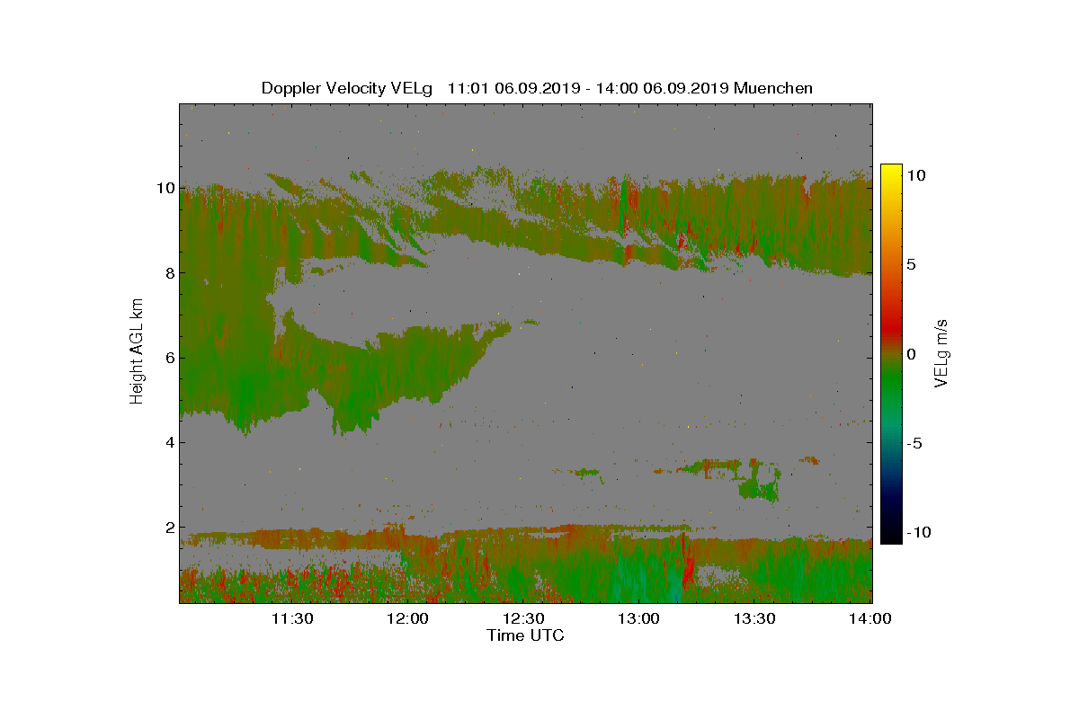Click the 'VELg m/s' colorbar label
The width and height of the screenshot is (1079, 719).
pyautogui.click(x=941, y=352)
